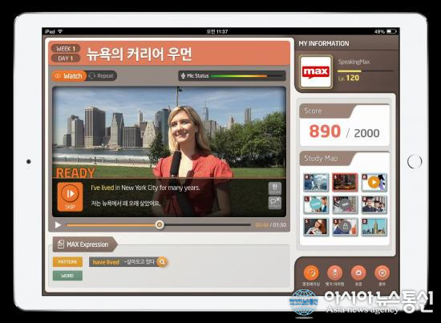
Task: Click the red max profile logo
Action: pos(316,72)
